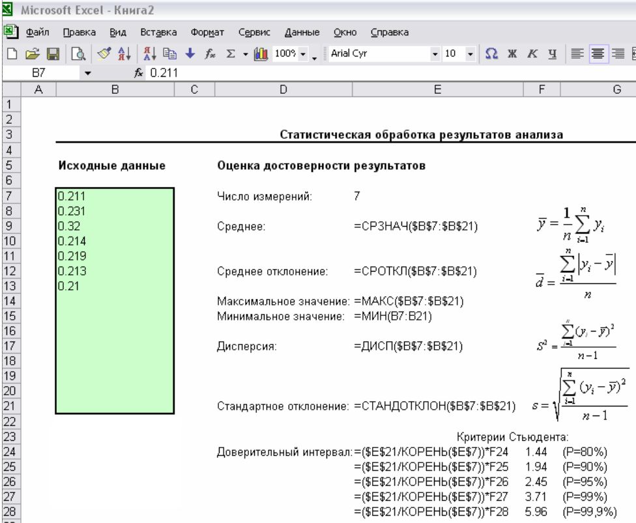The height and width of the screenshot is (523, 636).
Task: Toggle center alignment button
Action: tap(598, 53)
